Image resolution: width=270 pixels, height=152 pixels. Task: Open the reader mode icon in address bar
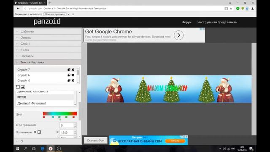click(226, 8)
